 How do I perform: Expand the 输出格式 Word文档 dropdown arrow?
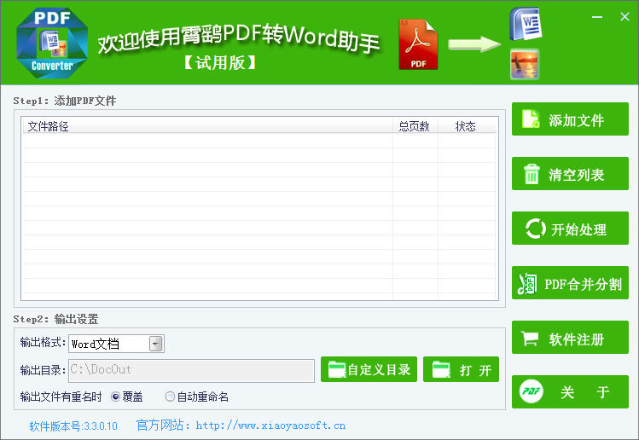155,344
